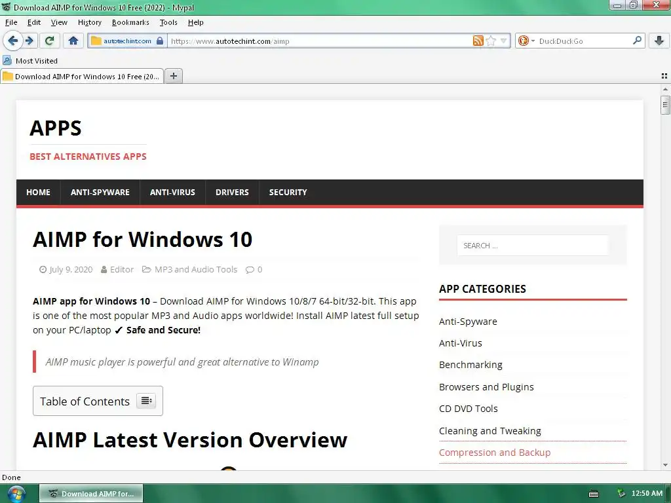This screenshot has width=671, height=503.
Task: Click the autotechint.com site identity box
Action: click(x=127, y=41)
